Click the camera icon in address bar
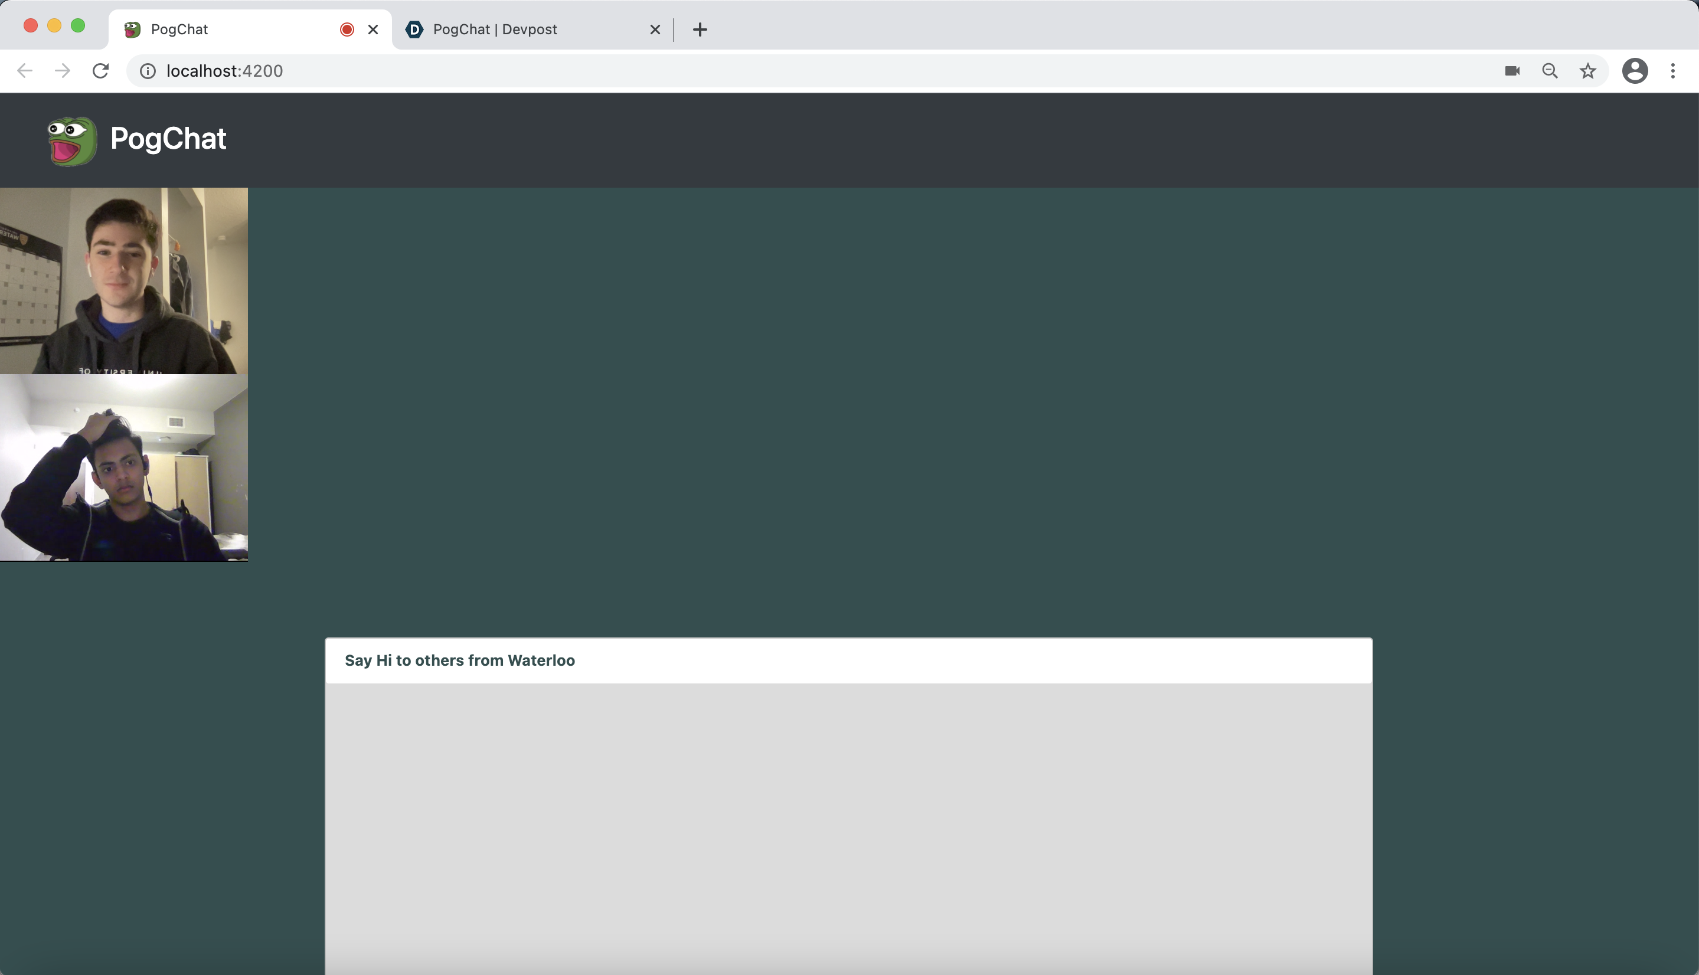The width and height of the screenshot is (1699, 975). (x=1511, y=71)
